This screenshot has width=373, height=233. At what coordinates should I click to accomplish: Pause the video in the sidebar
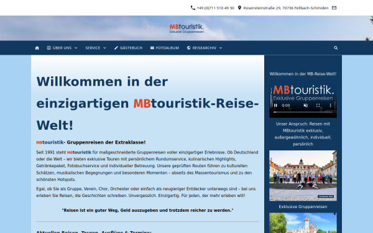pyautogui.click(x=275, y=106)
